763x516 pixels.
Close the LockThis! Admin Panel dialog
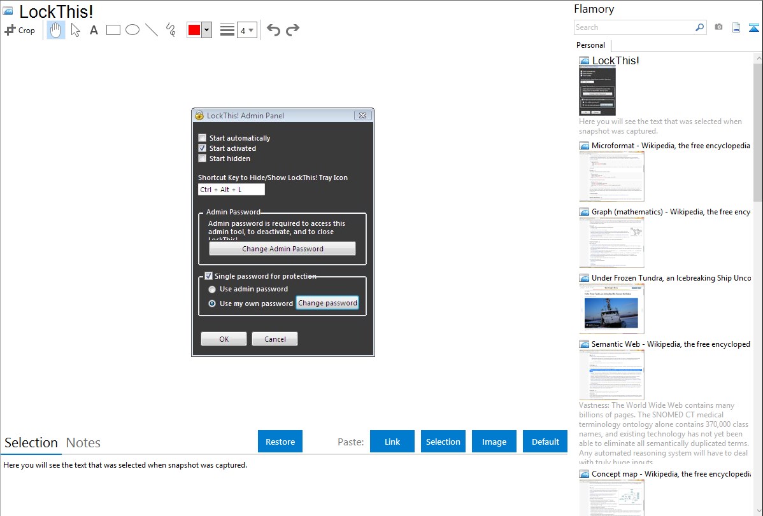tap(362, 115)
